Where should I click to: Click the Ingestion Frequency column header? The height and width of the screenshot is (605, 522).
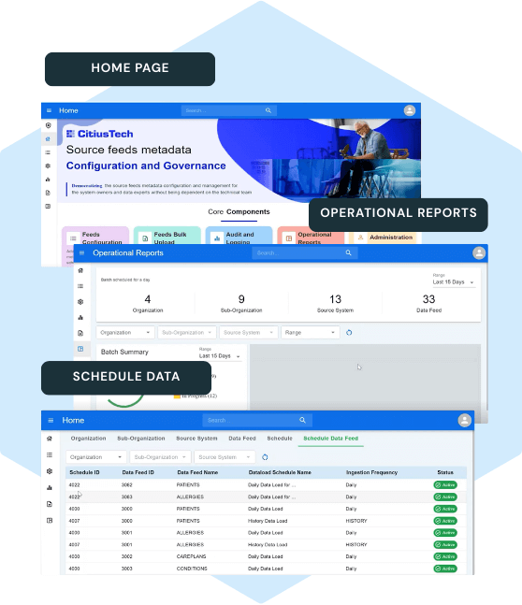[x=371, y=472]
